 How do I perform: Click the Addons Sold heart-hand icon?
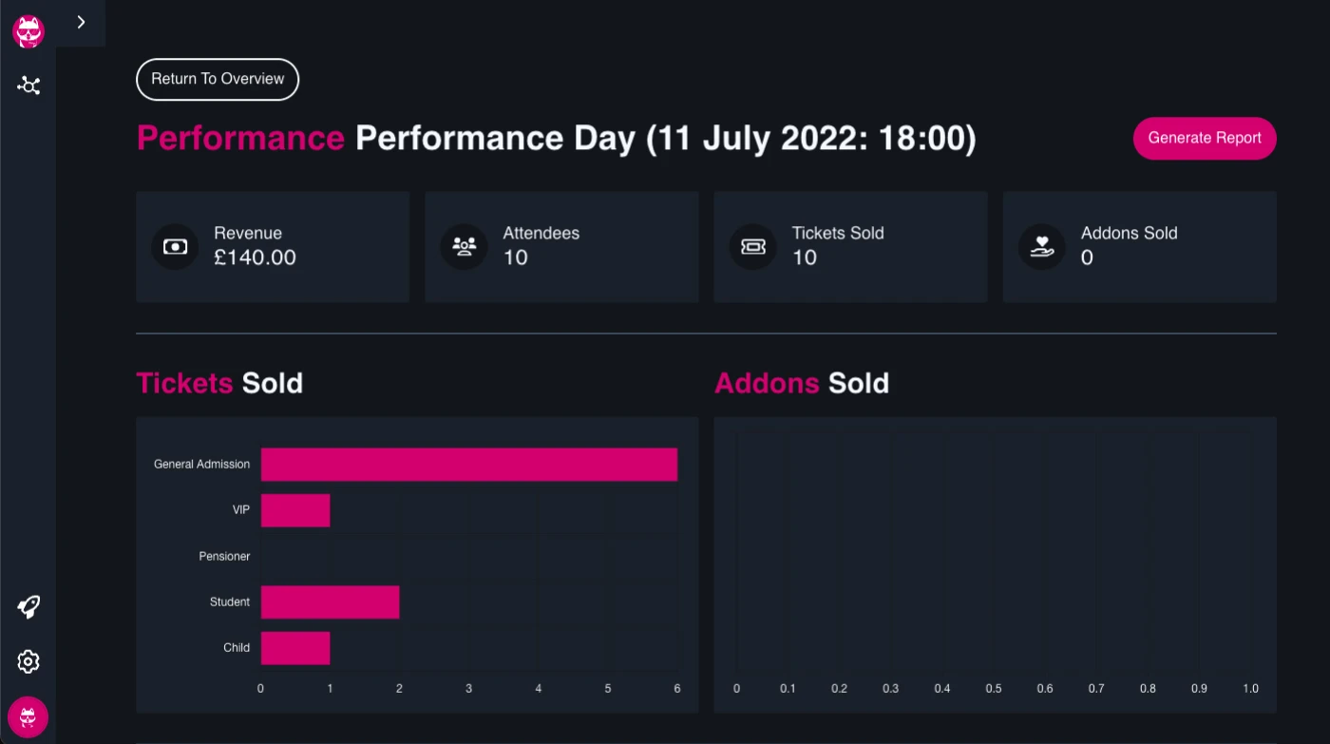(1042, 247)
